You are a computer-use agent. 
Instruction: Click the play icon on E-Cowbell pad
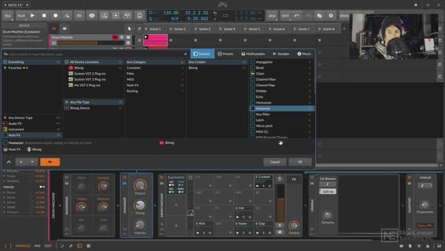click(x=257, y=186)
